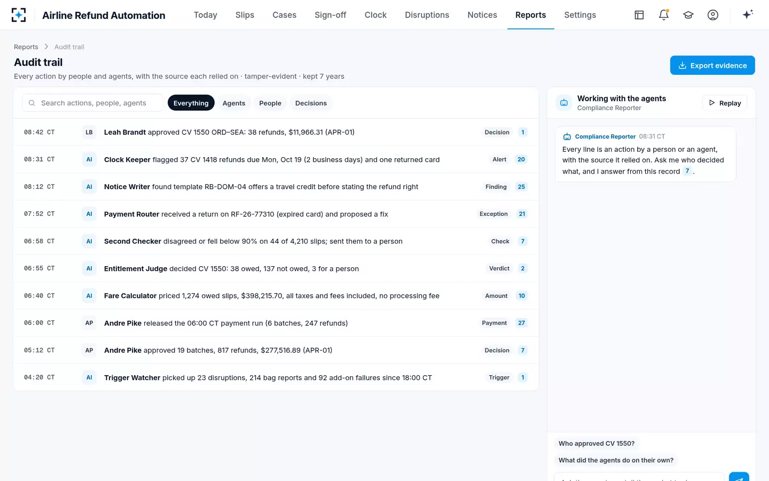Click the Second Checker disagreed entry
Viewport: 769px width, 481px height.
276,241
